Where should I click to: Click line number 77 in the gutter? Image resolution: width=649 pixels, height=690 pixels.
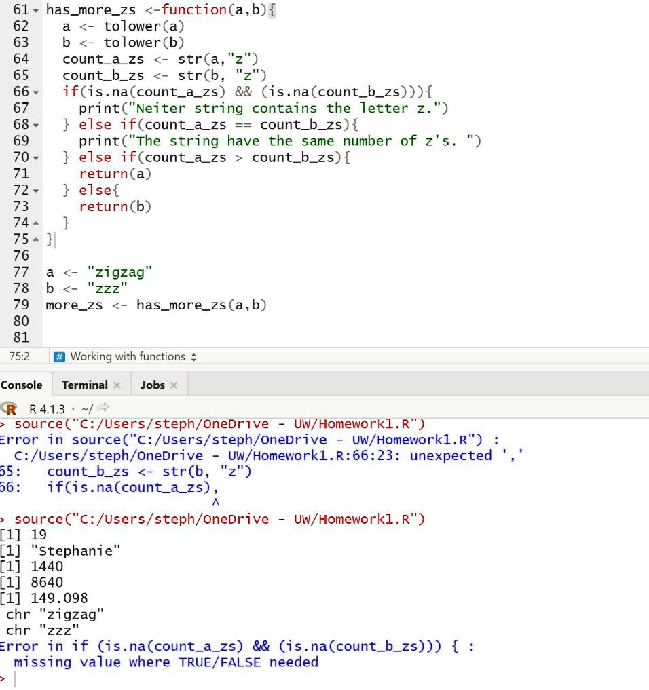pyautogui.click(x=20, y=272)
